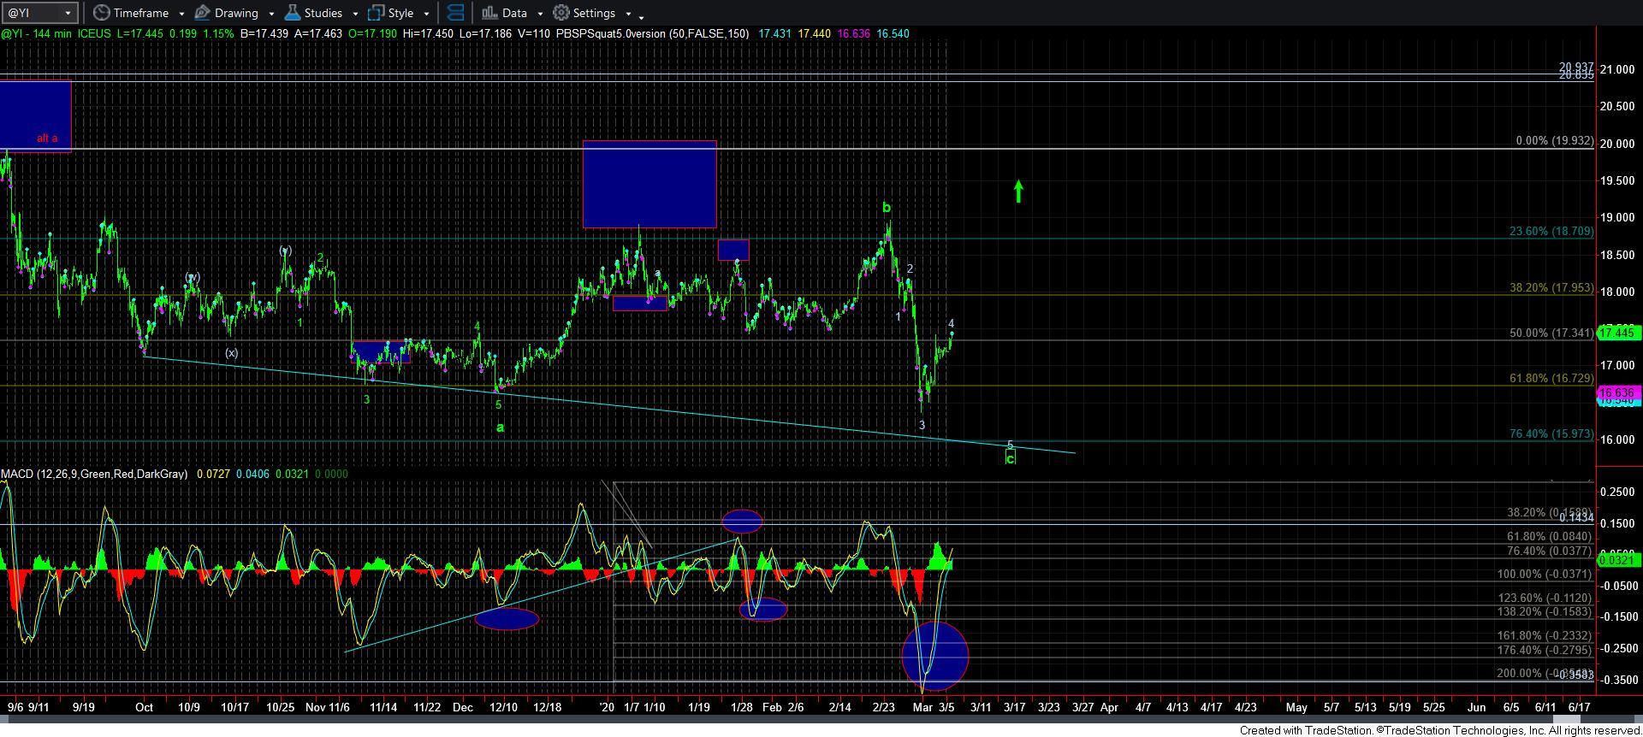Expand the Drawing dropdown arrow
This screenshot has width=1643, height=737.
[270, 14]
